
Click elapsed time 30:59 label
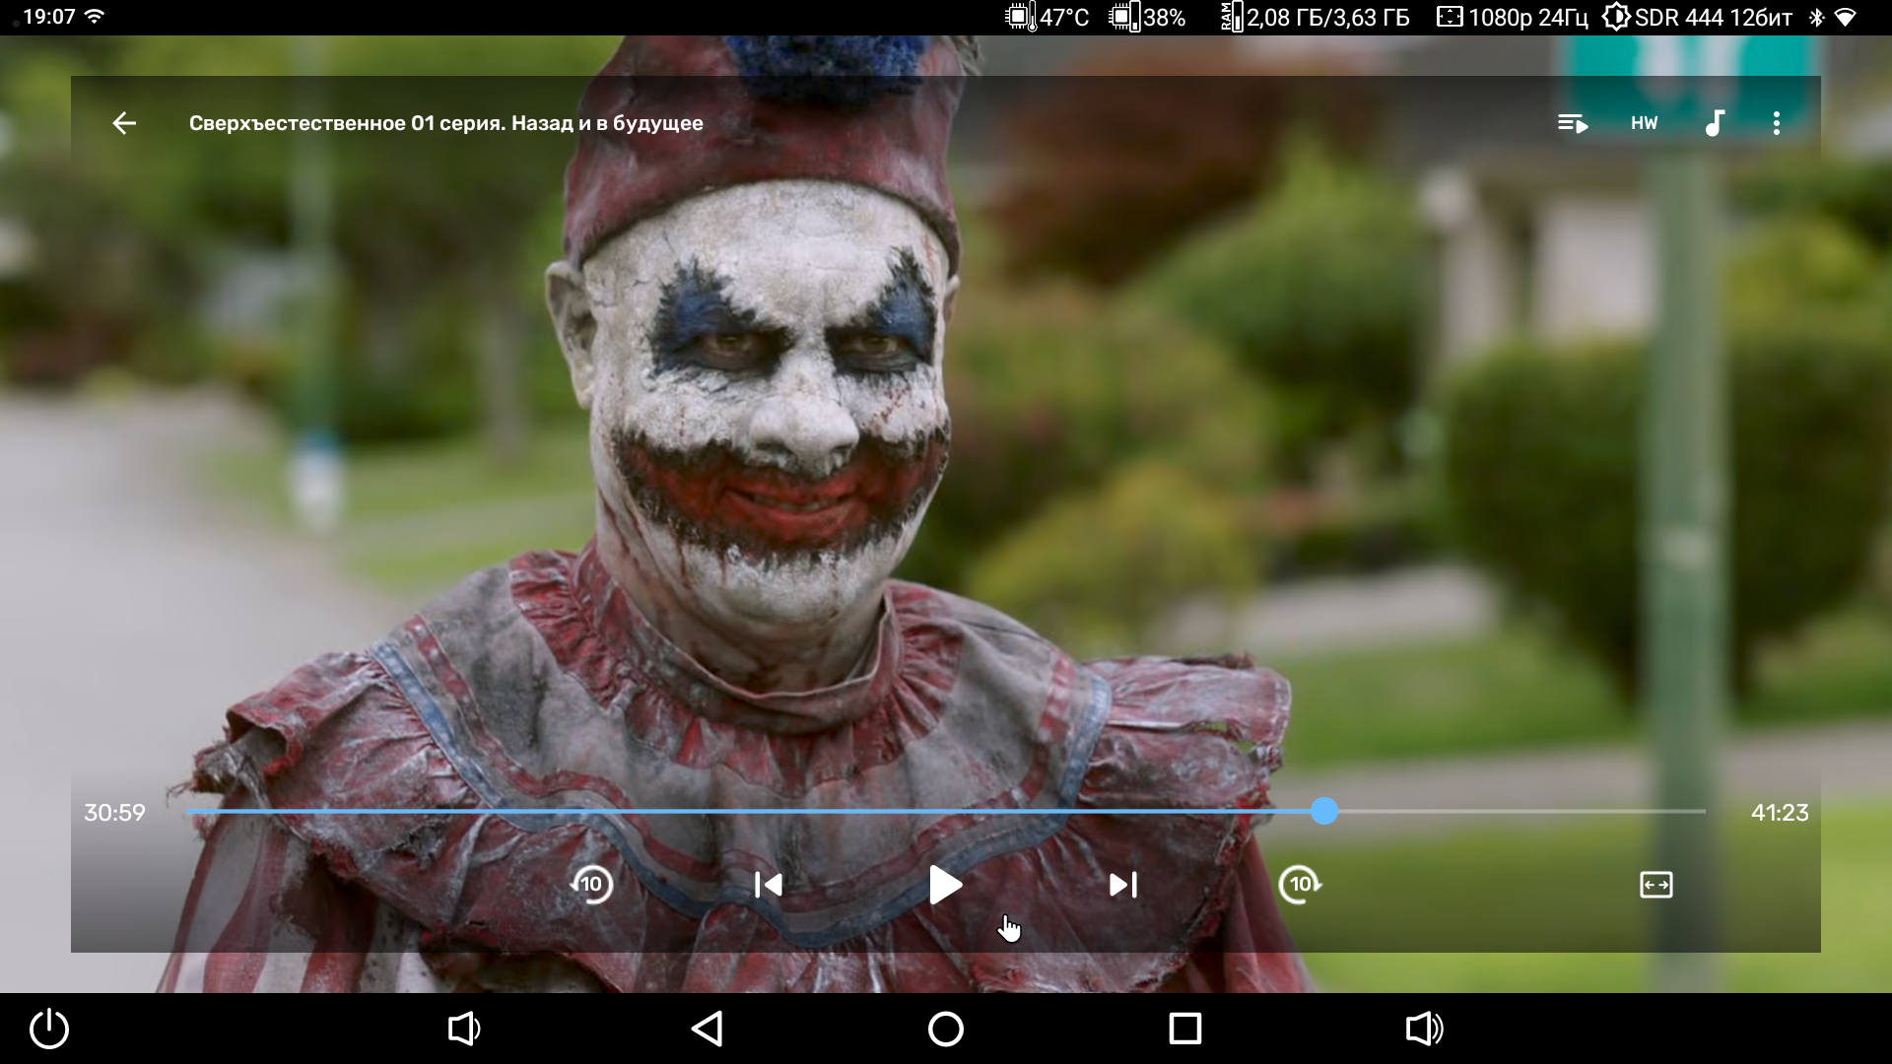coord(114,813)
